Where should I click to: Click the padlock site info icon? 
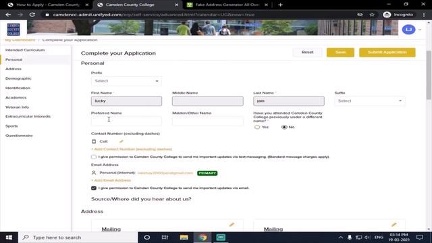tap(47, 15)
